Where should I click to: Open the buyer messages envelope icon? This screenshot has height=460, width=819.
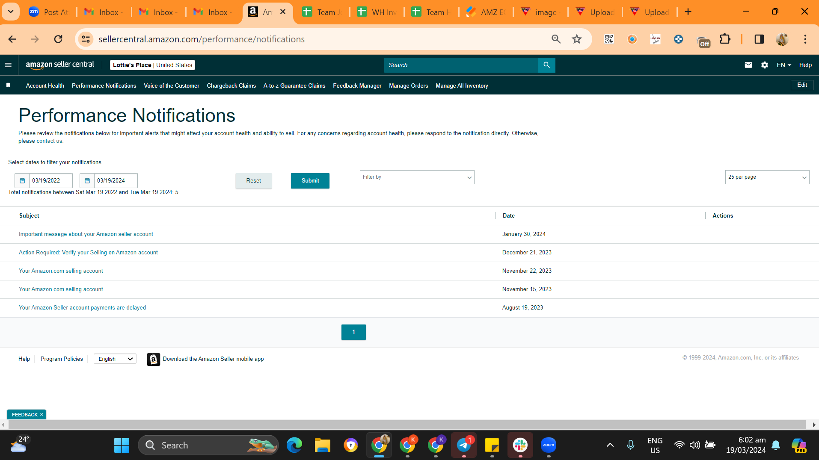click(x=748, y=65)
